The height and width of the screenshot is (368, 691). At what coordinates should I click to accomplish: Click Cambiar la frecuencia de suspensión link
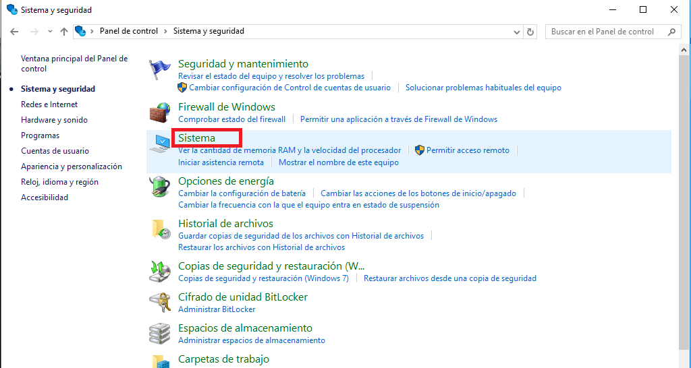[x=308, y=205]
